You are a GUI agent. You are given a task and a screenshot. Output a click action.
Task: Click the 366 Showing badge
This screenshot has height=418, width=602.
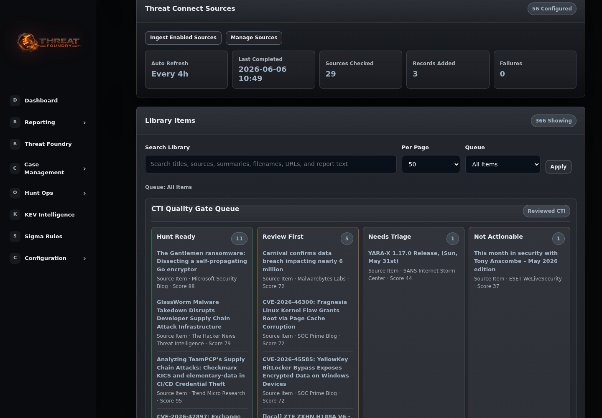[x=554, y=121]
